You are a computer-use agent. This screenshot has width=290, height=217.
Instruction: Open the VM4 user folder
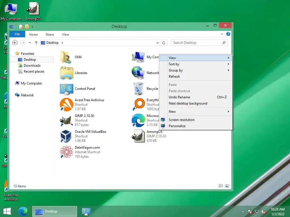point(67,57)
